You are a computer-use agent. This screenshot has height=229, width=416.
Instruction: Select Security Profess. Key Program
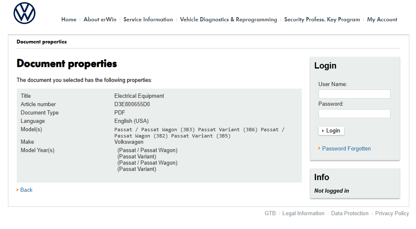(322, 20)
